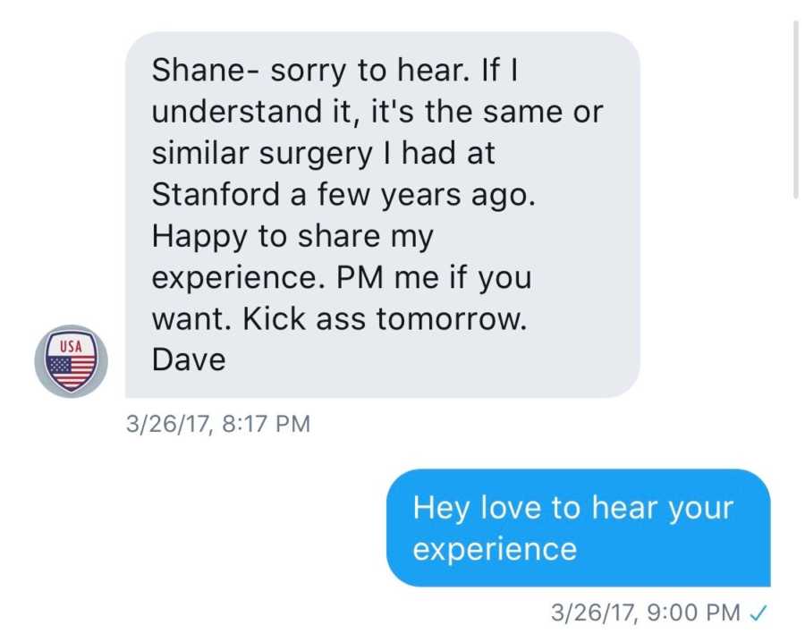Click 'similar surgery I had at' line
This screenshot has width=805, height=642.
[x=324, y=154]
